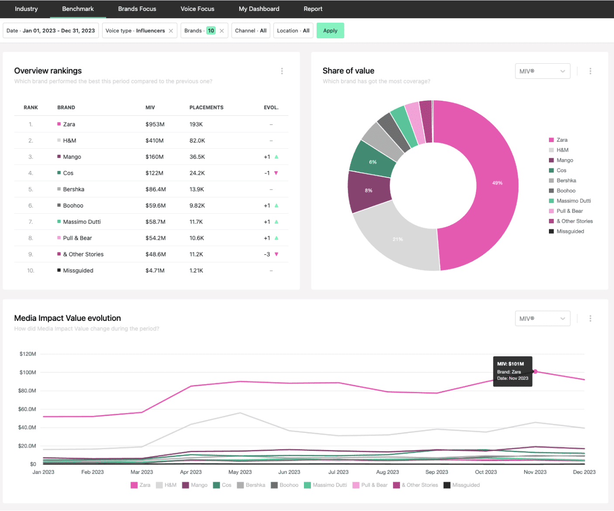Toggle Zara in donut chart legend
614x511 pixels.
[558, 140]
